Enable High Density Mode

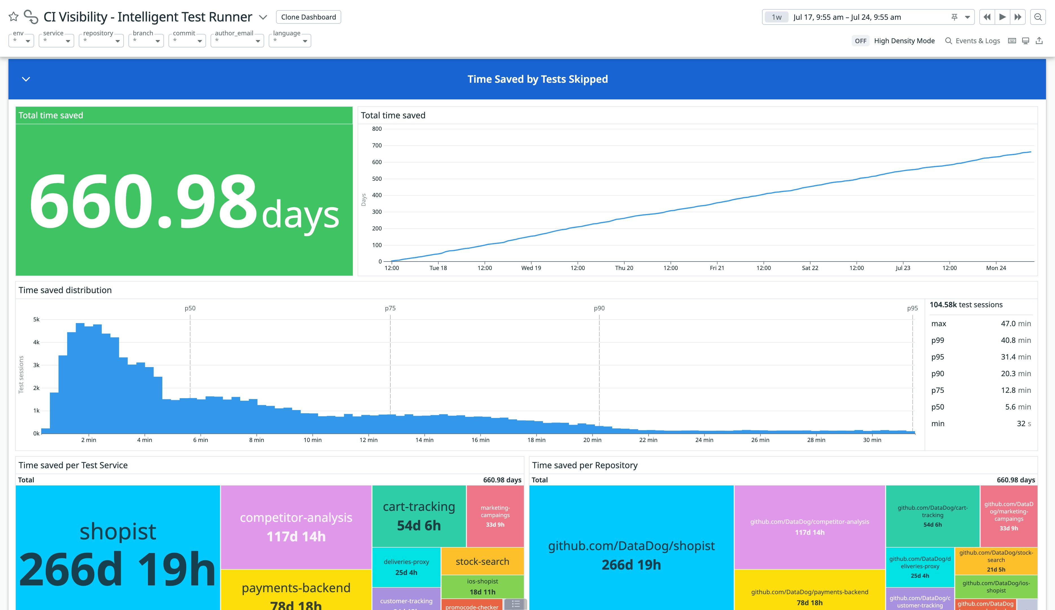tap(860, 41)
